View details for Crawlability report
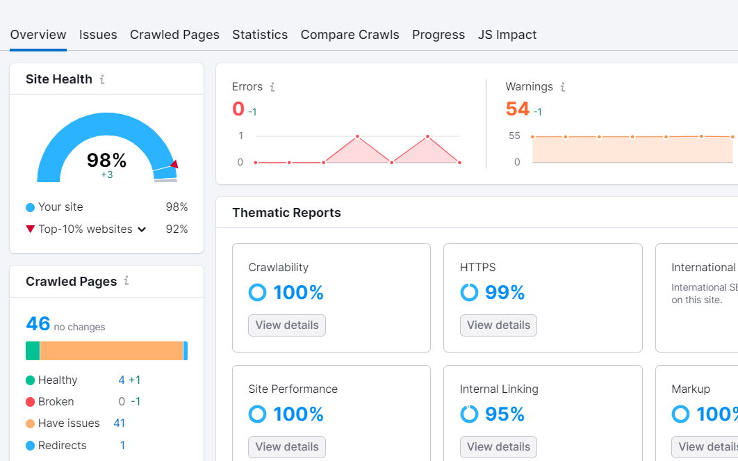The height and width of the screenshot is (461, 738). click(x=287, y=325)
